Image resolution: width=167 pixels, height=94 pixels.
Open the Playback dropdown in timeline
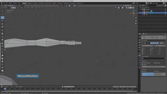pos(7,87)
